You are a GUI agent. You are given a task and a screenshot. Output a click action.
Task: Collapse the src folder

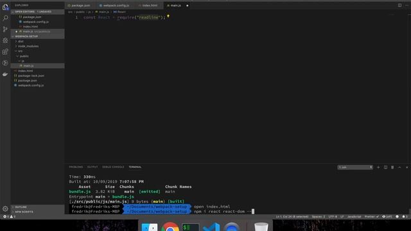(x=37, y=51)
